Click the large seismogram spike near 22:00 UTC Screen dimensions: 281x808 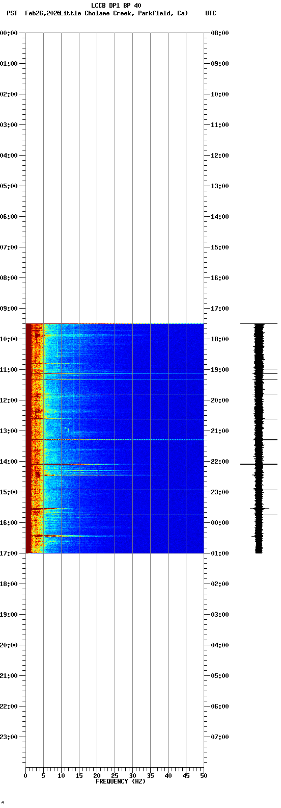click(x=259, y=464)
